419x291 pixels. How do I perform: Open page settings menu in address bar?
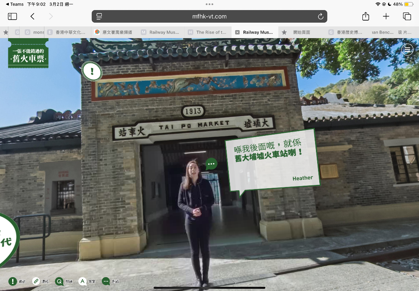point(99,16)
